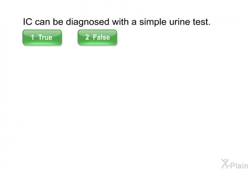The height and width of the screenshot is (170, 248).
Task: Click the letter X in X-Plain logo
Action: [x=225, y=164]
